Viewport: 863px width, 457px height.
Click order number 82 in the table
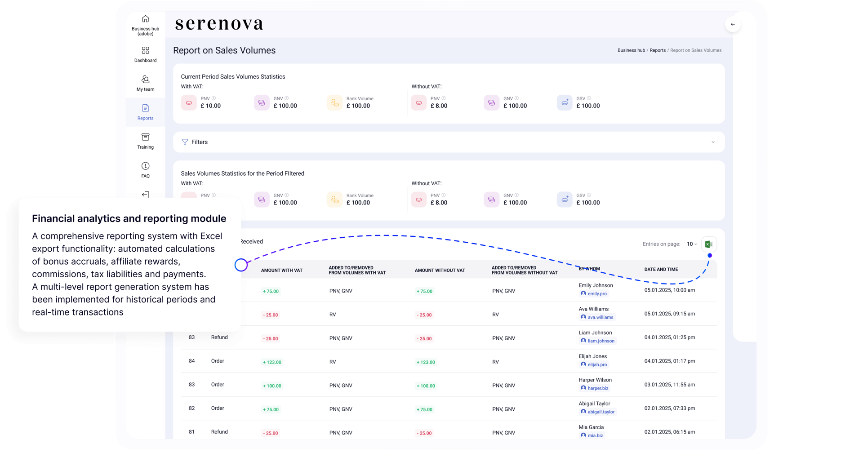pos(192,408)
